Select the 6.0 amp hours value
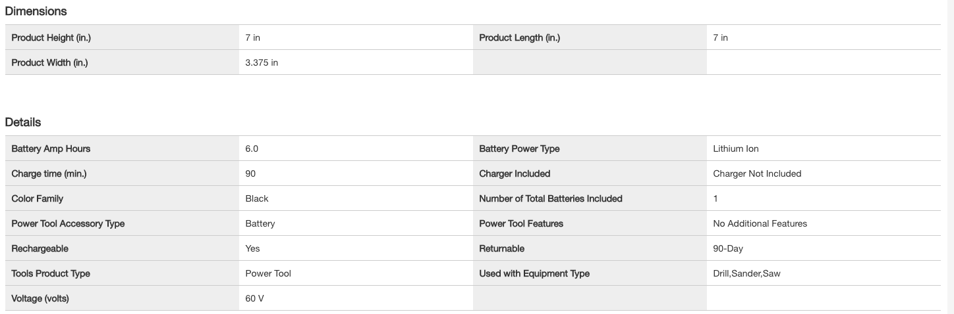 252,148
